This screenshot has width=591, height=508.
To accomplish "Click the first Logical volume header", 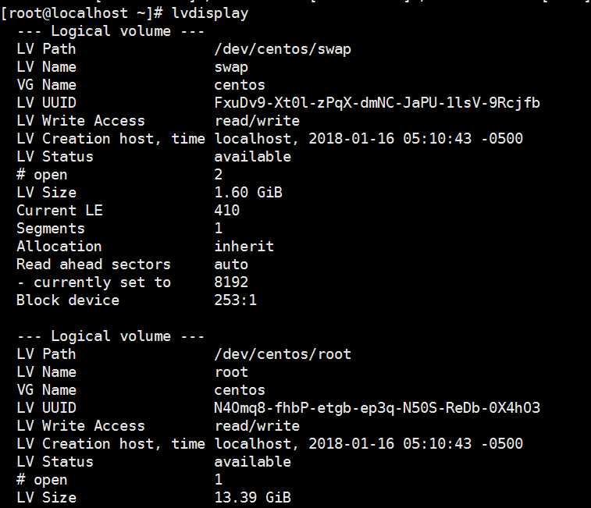I will point(111,31).
